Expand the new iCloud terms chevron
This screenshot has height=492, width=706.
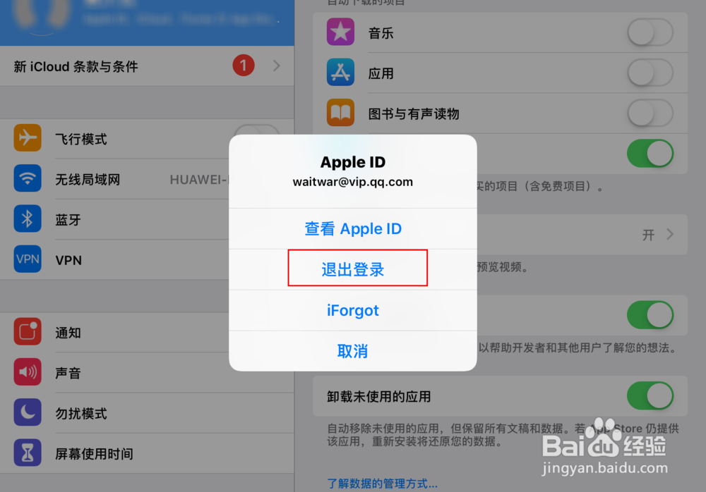tap(277, 66)
